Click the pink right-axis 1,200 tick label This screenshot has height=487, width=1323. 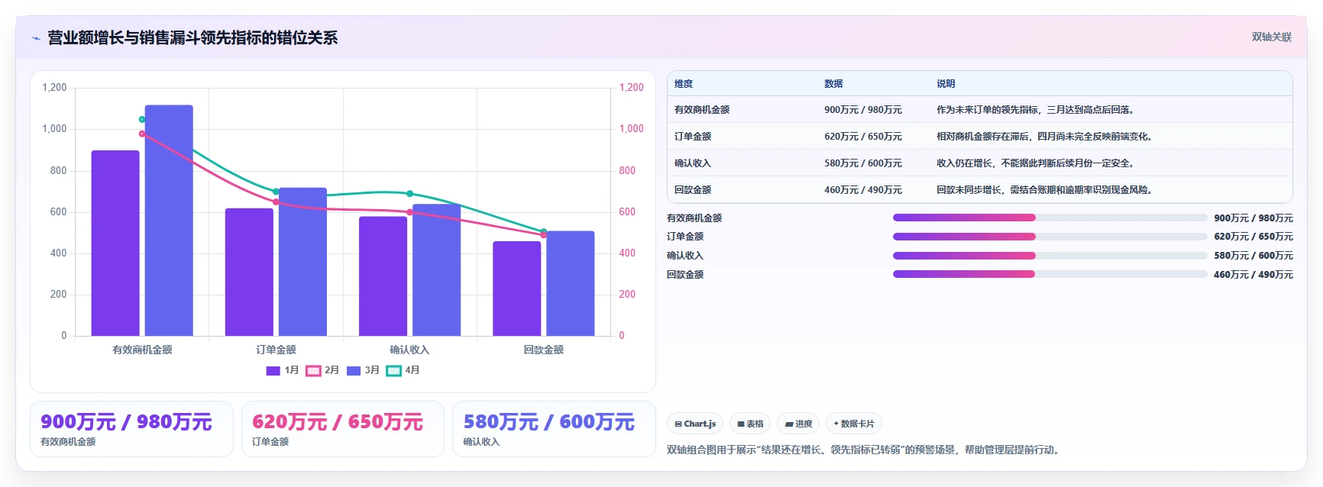[631, 88]
